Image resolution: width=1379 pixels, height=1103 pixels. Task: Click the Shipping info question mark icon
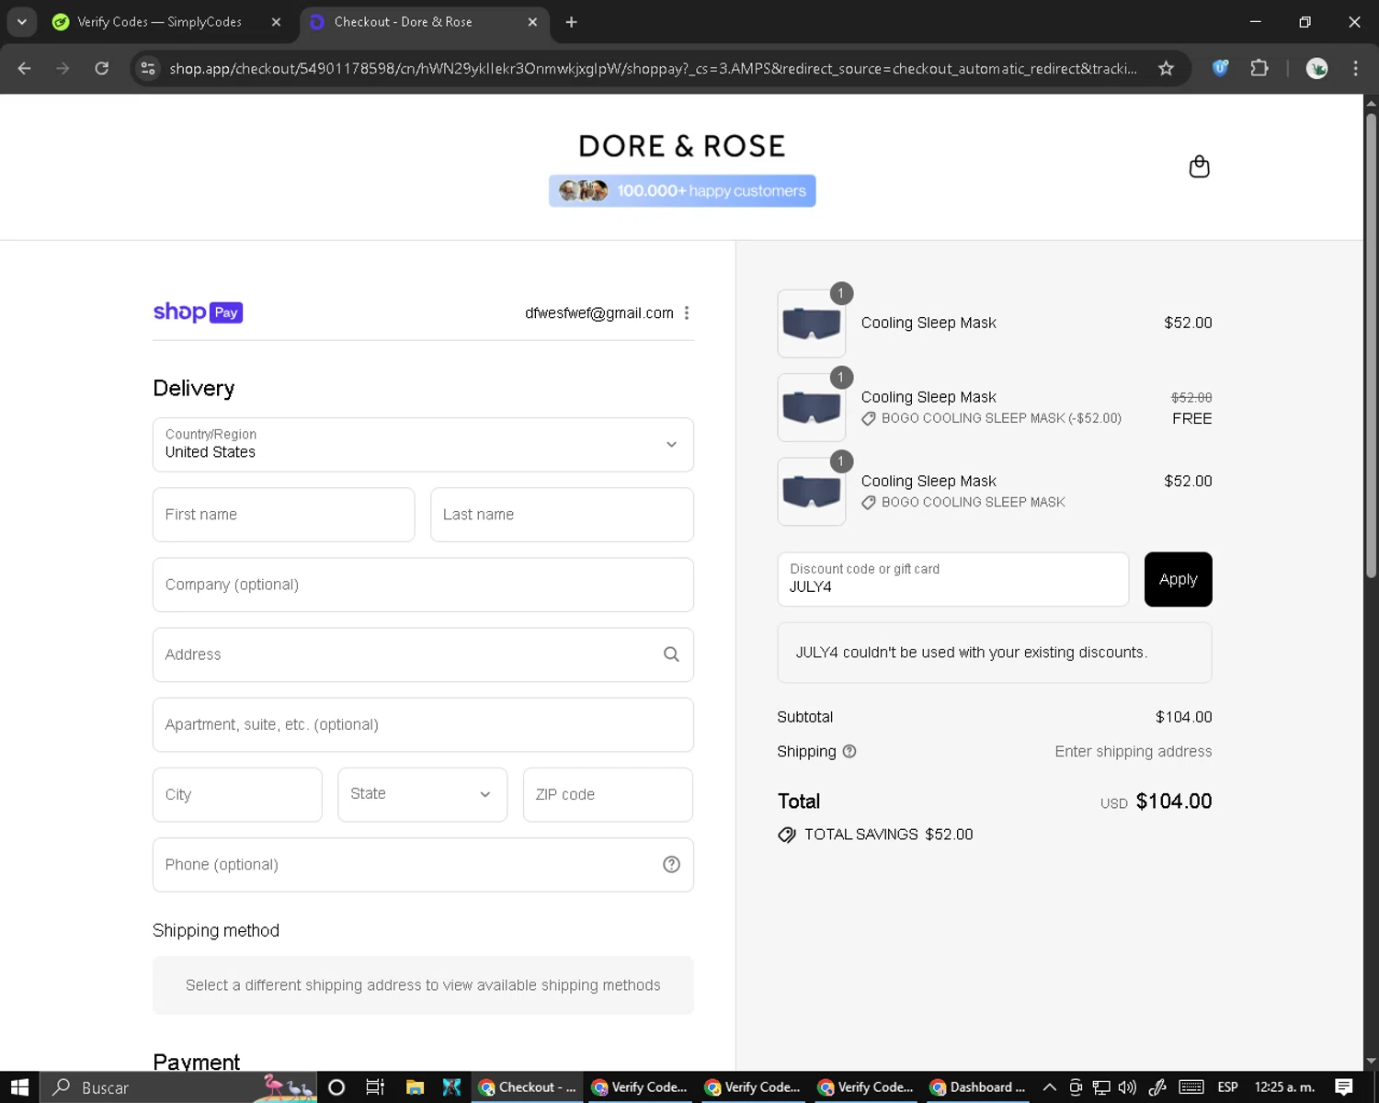tap(849, 751)
